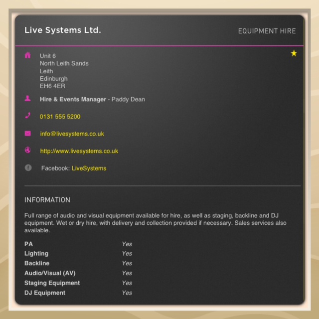
Task: Toggle the yellow favourite star
Action: pyautogui.click(x=294, y=53)
